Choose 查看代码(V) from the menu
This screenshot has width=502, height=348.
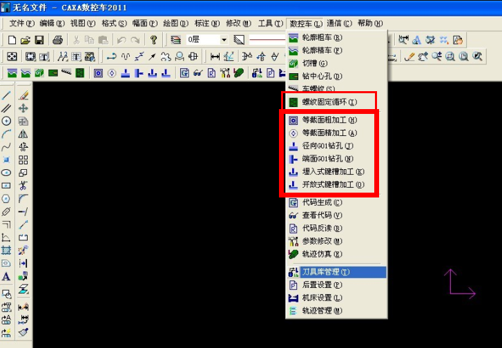336,215
